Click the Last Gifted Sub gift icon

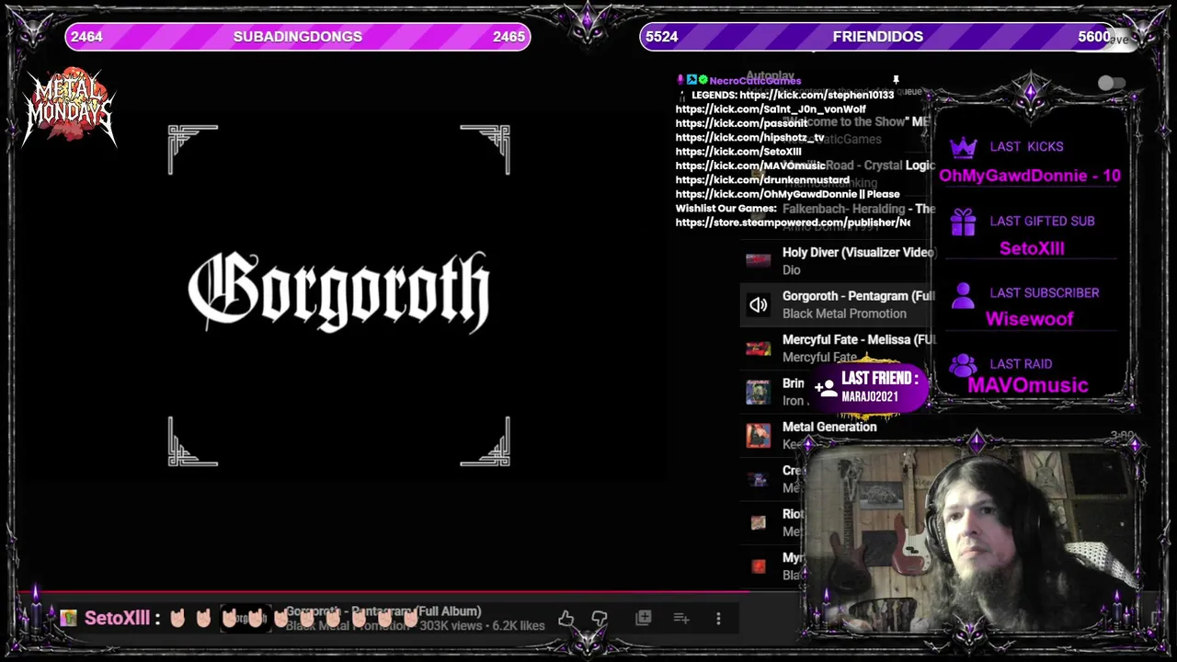tap(963, 222)
